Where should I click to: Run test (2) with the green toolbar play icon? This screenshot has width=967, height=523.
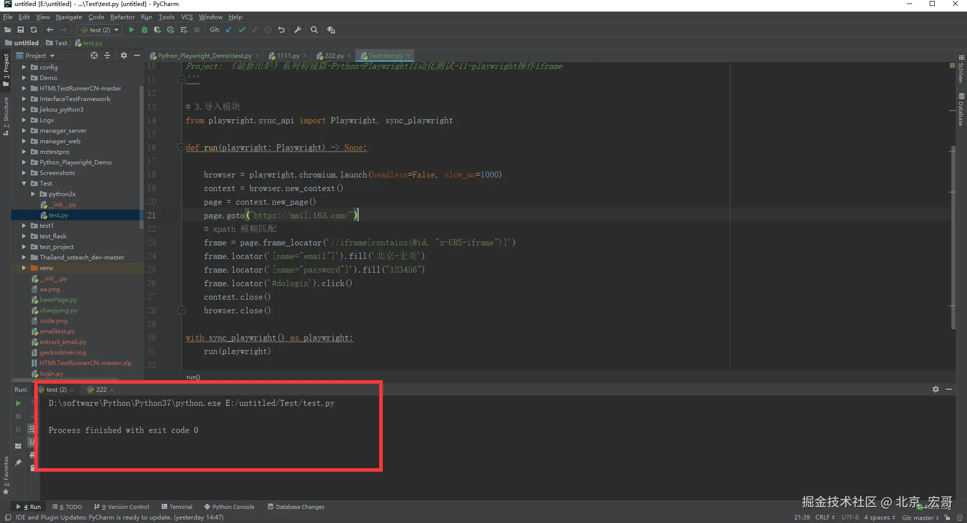click(x=131, y=30)
